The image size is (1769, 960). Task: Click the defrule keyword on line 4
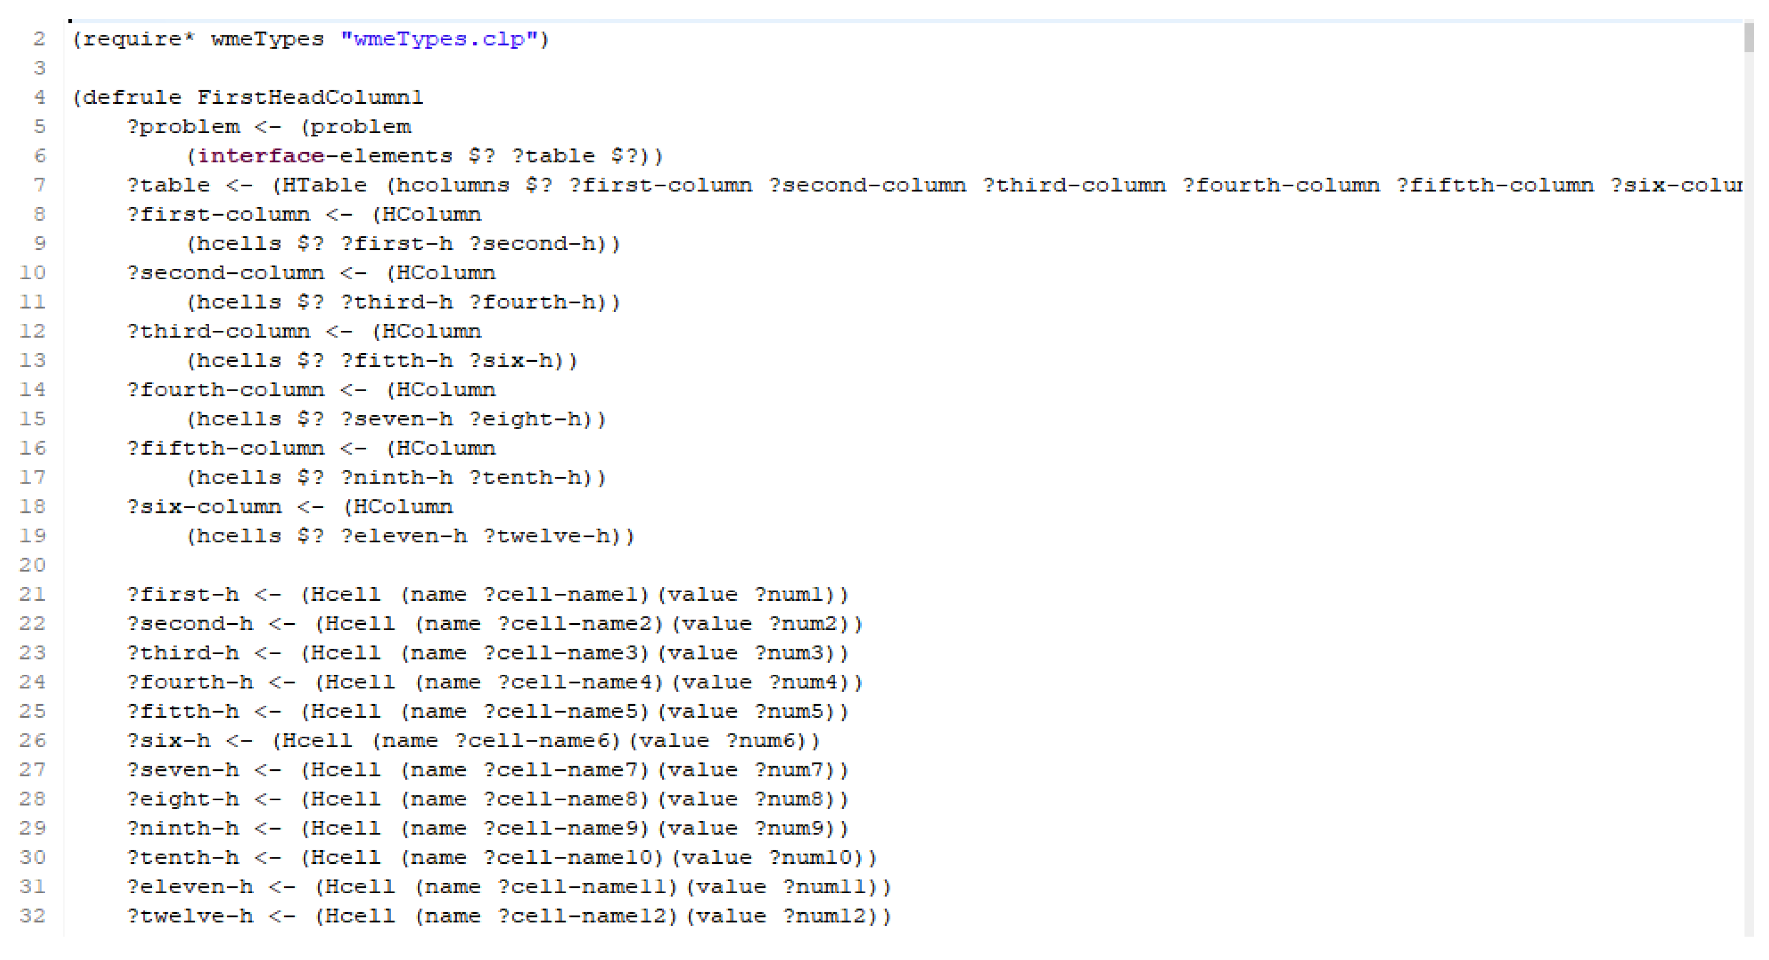click(x=132, y=97)
